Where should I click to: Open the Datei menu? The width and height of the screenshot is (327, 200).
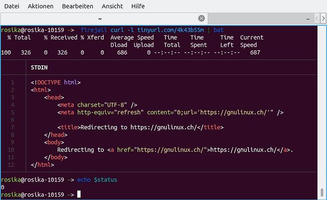click(12, 6)
